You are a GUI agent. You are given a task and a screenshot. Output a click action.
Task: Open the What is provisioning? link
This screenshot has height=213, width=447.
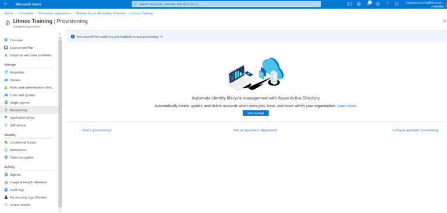pos(97,130)
